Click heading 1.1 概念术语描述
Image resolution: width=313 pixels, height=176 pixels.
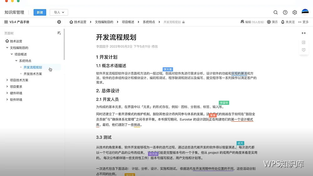point(111,66)
